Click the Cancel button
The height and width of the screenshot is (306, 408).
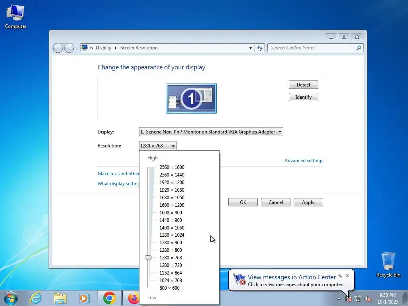coord(276,202)
